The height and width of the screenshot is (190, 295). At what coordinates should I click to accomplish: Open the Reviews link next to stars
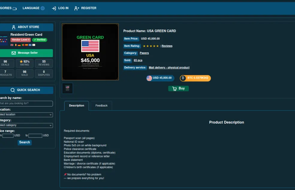coord(167,46)
